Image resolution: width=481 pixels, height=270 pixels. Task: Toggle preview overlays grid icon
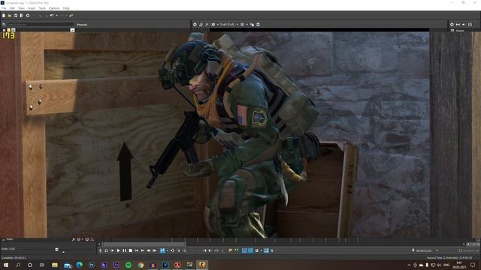pos(242,25)
